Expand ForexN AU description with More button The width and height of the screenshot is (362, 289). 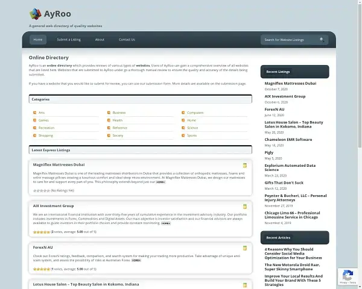136,260
